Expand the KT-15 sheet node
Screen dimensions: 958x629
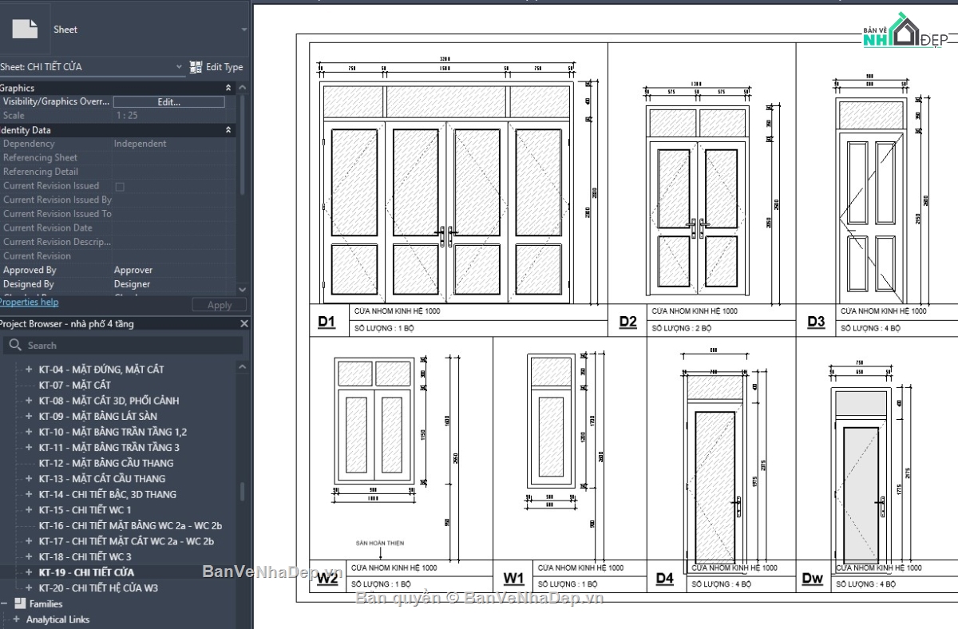click(x=29, y=510)
